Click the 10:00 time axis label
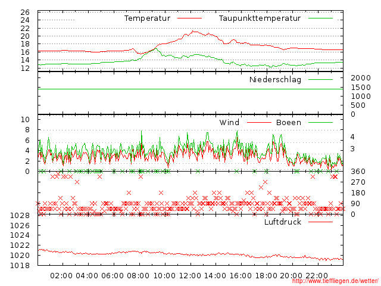This screenshot has width=381, height=286. (164, 276)
